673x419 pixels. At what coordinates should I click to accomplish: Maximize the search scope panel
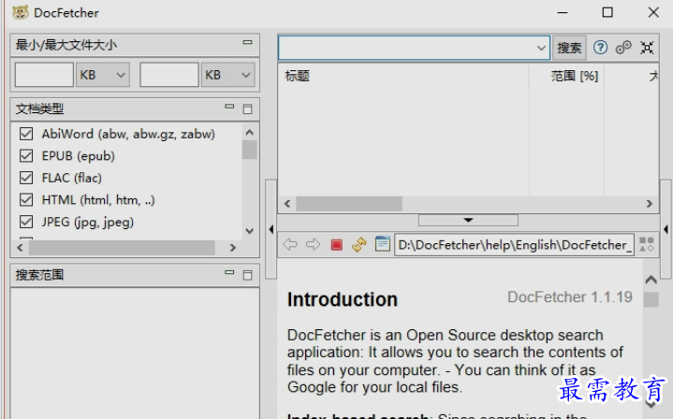248,275
